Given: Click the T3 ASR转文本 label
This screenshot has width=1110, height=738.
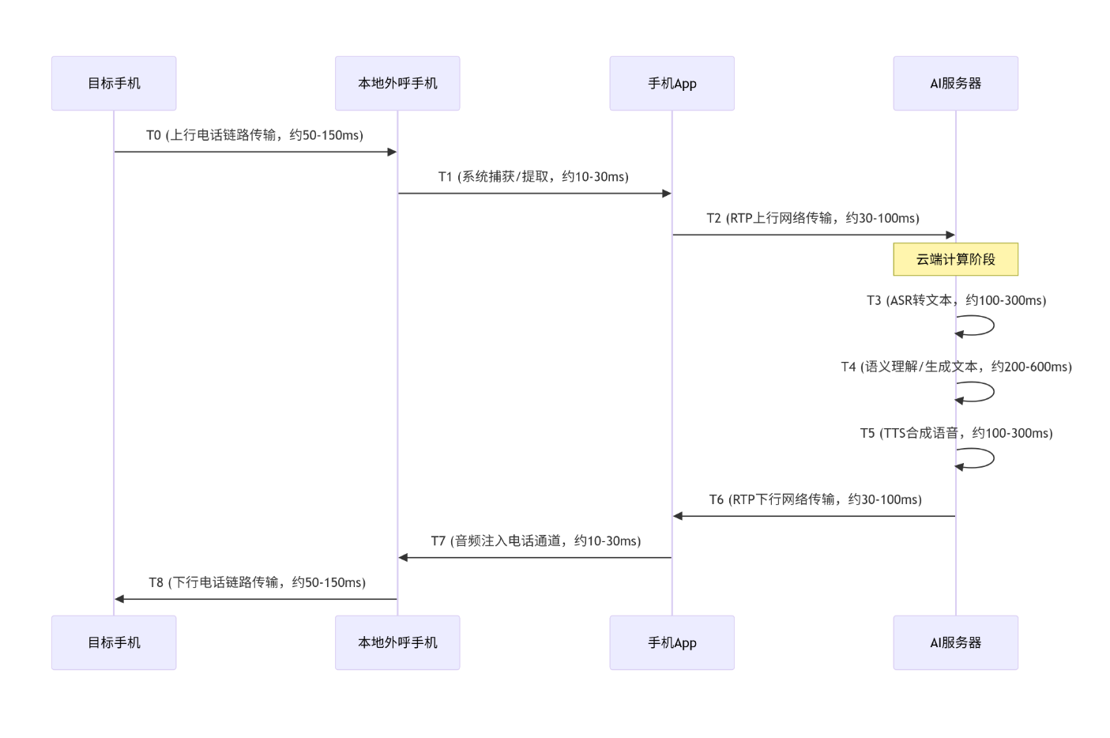Looking at the screenshot, I should pos(956,300).
